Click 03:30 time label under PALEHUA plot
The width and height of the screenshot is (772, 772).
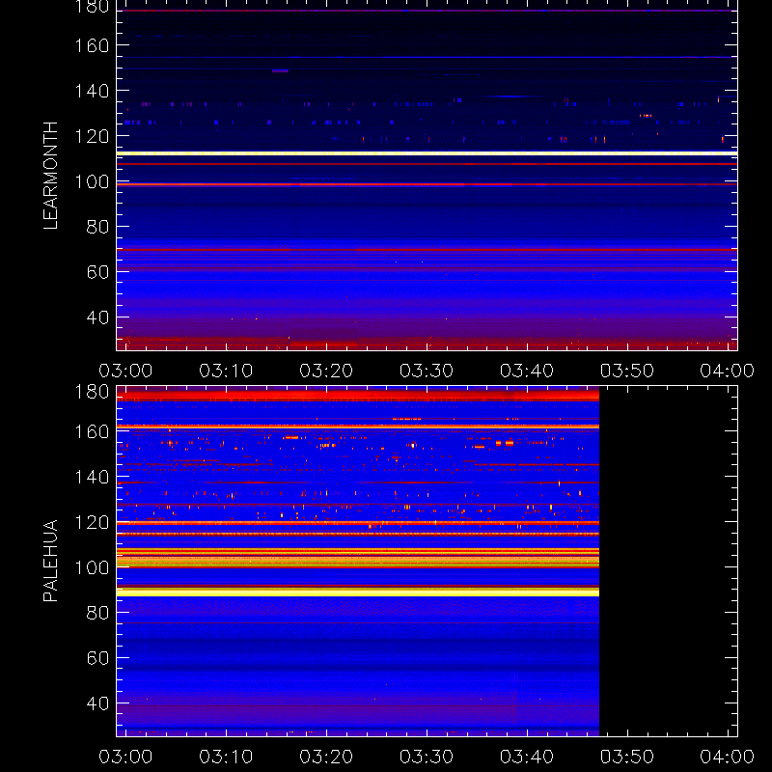pos(427,757)
